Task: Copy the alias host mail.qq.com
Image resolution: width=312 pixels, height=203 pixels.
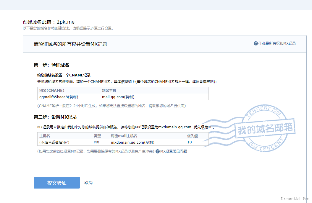Action: click(x=129, y=97)
